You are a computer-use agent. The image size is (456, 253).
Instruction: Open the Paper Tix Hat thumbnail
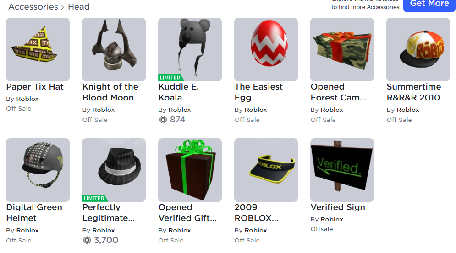pos(38,50)
